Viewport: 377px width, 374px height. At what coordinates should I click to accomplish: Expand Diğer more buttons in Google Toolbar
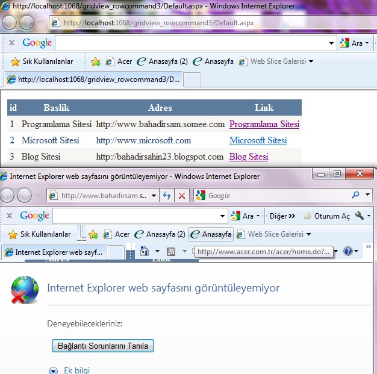click(x=282, y=216)
